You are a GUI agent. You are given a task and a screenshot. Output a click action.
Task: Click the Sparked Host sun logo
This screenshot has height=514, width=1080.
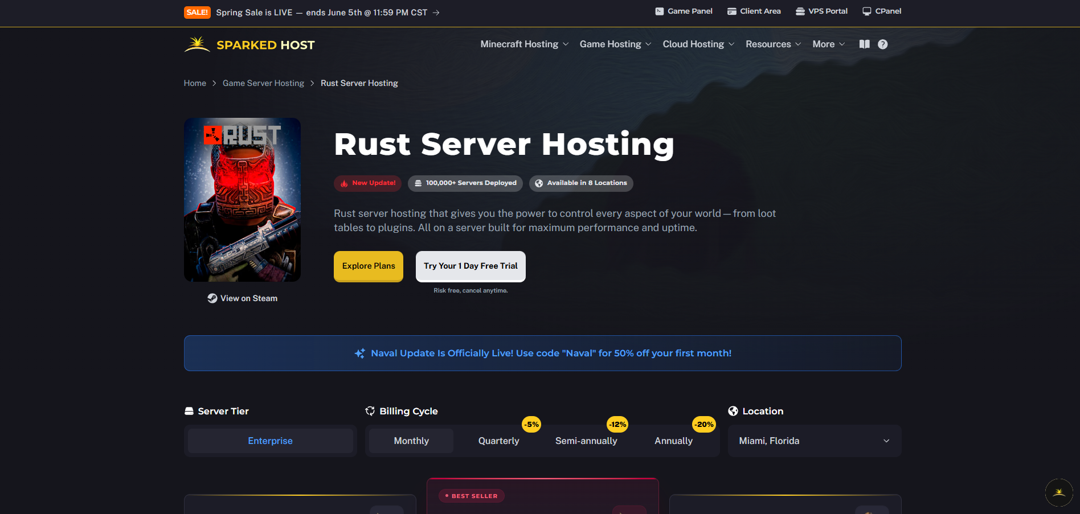click(197, 44)
